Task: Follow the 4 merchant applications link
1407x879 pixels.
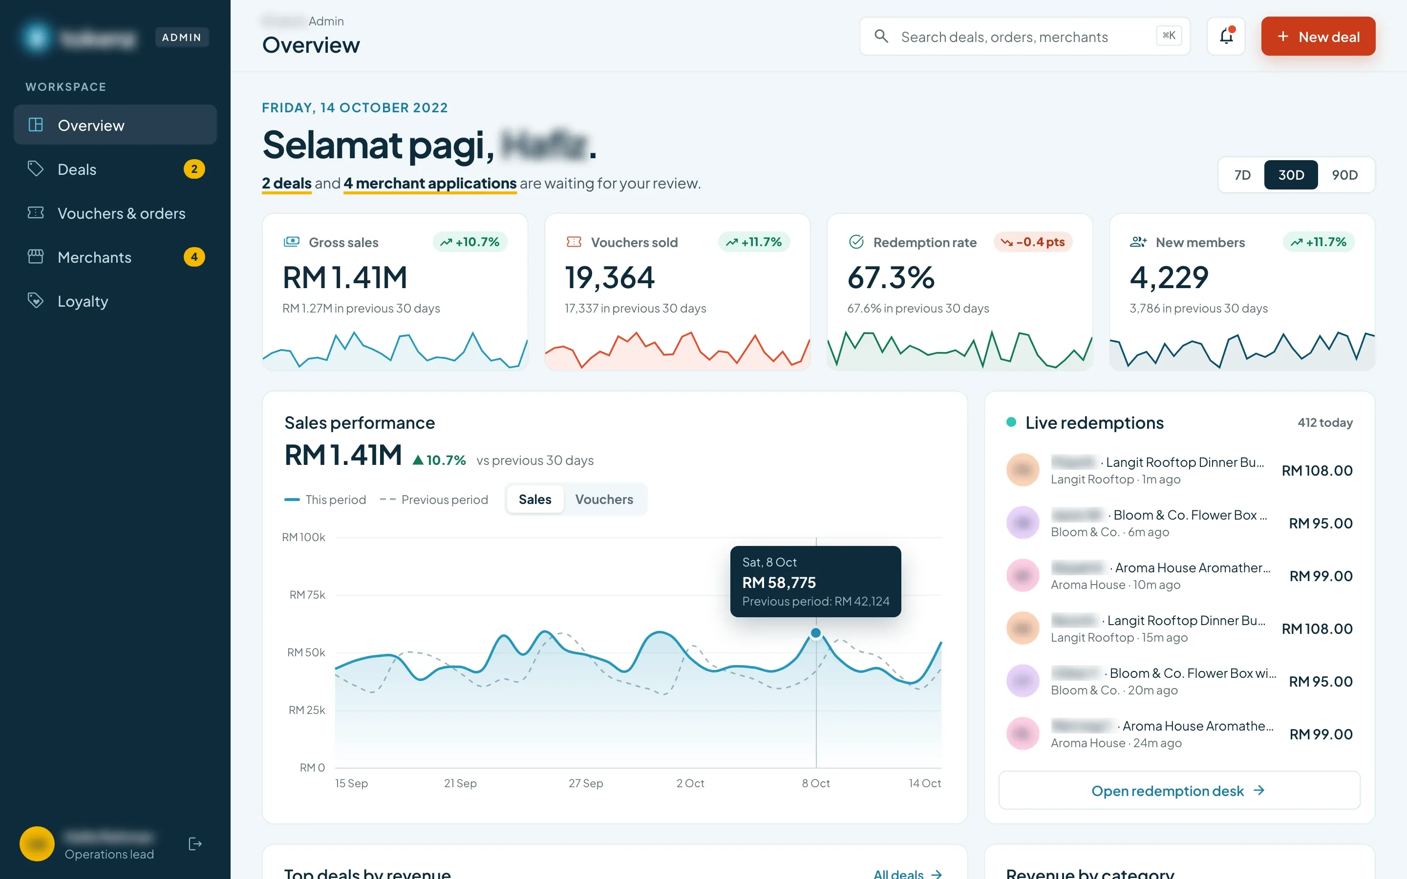Action: [429, 183]
